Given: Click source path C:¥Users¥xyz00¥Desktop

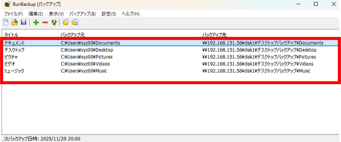Looking at the screenshot, I should (x=87, y=50).
